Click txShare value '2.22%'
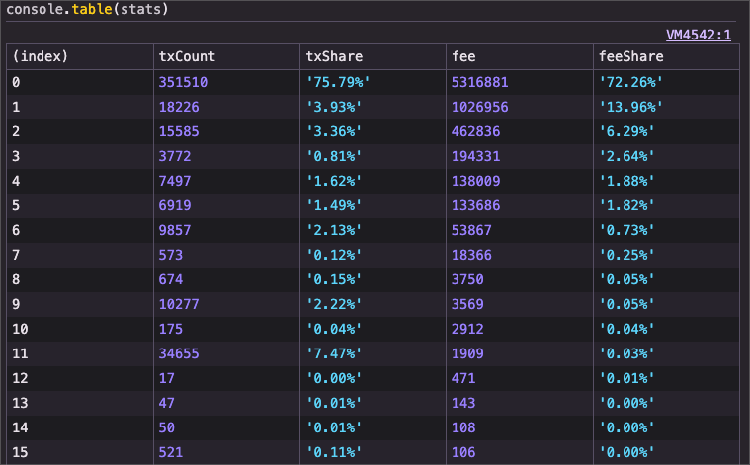The width and height of the screenshot is (750, 465). pos(334,304)
